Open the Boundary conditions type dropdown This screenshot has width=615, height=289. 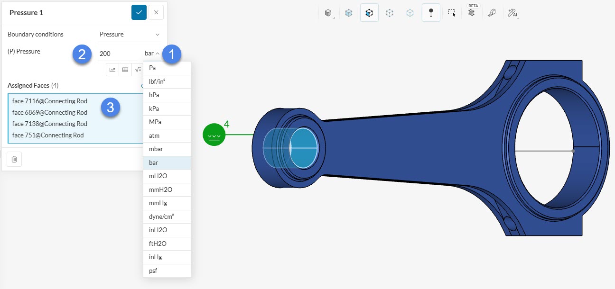[x=130, y=34]
